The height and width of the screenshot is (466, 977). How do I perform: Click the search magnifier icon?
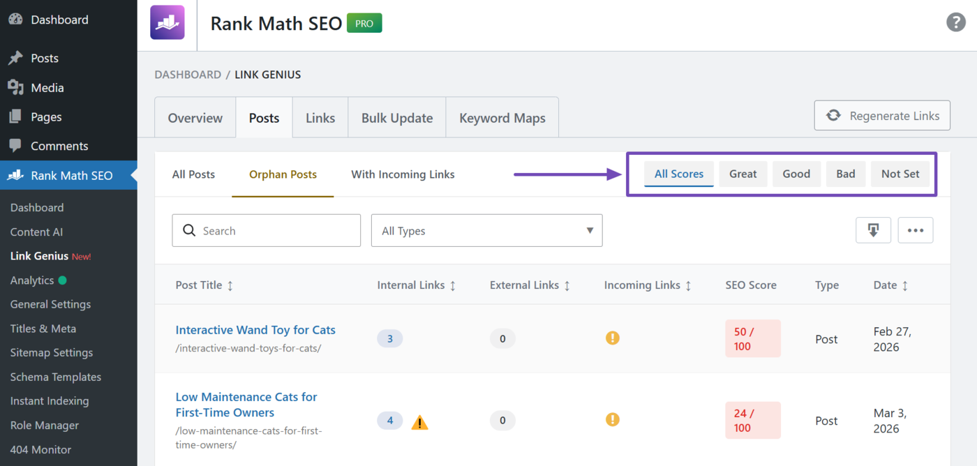pos(188,230)
